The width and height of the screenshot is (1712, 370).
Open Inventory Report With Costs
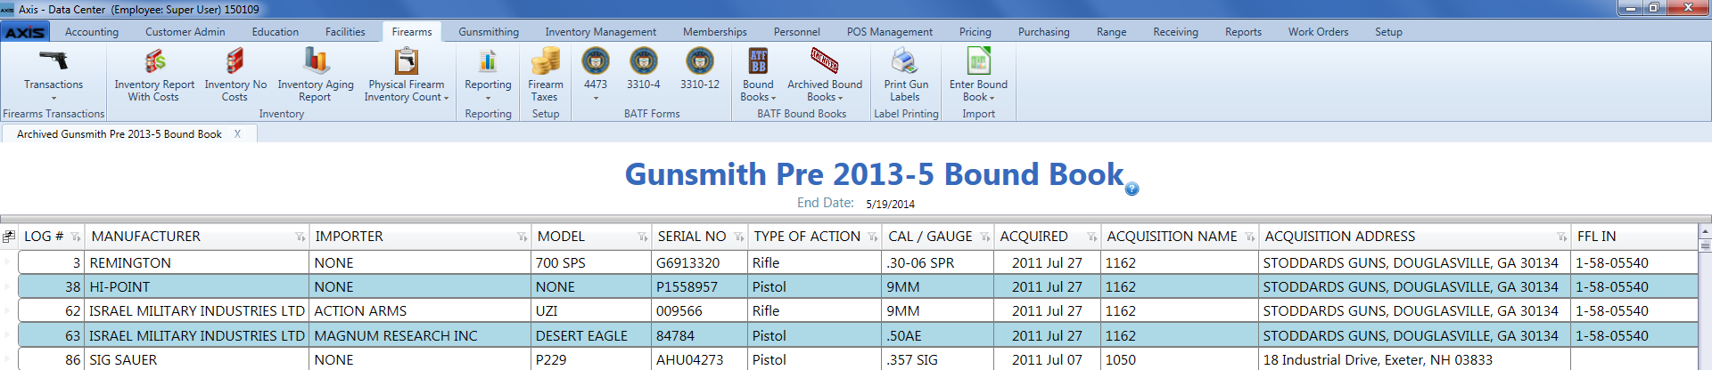pyautogui.click(x=154, y=75)
